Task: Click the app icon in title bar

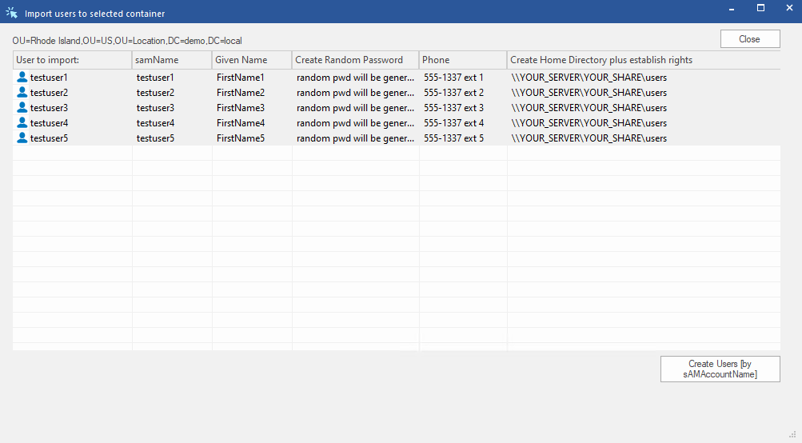Action: [11, 13]
